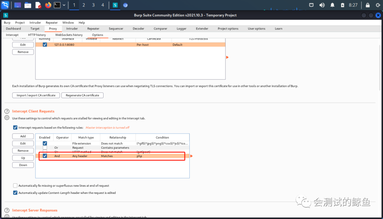The image size is (383, 219).
Task: Open the Repeater menu in the menu bar
Action: [51, 22]
